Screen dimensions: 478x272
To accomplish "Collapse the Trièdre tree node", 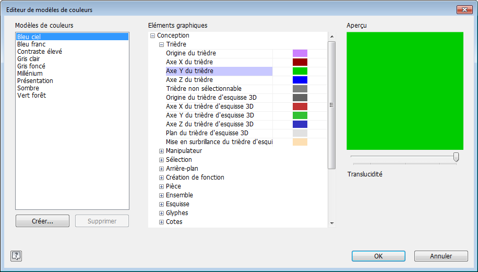I will (x=162, y=44).
